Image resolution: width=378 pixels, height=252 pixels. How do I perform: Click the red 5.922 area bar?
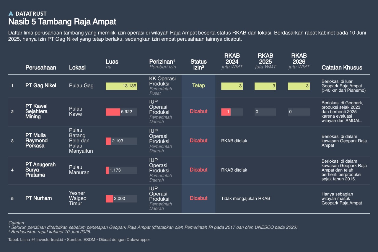tap(113, 112)
